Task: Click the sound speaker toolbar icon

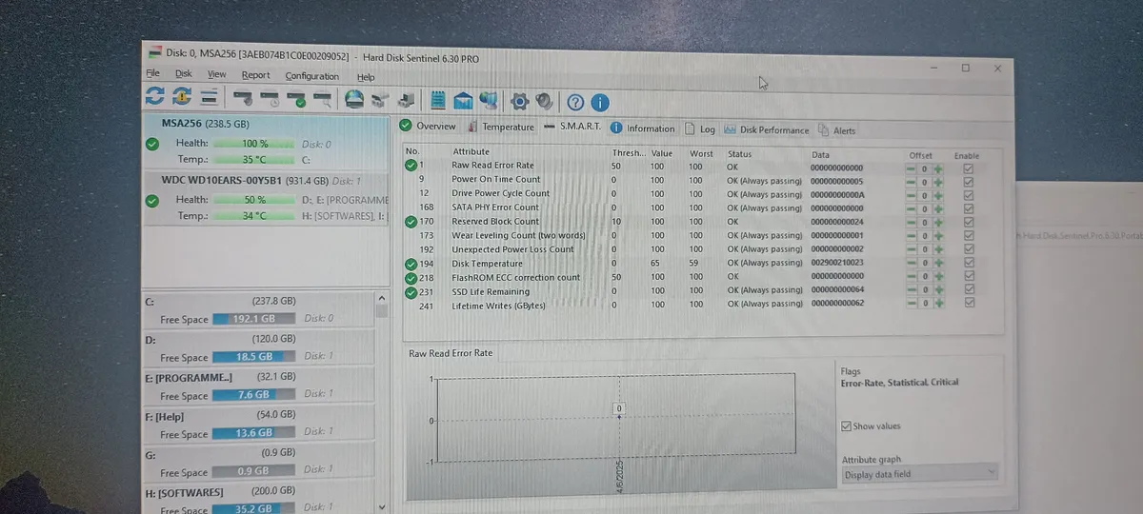Action: (544, 101)
